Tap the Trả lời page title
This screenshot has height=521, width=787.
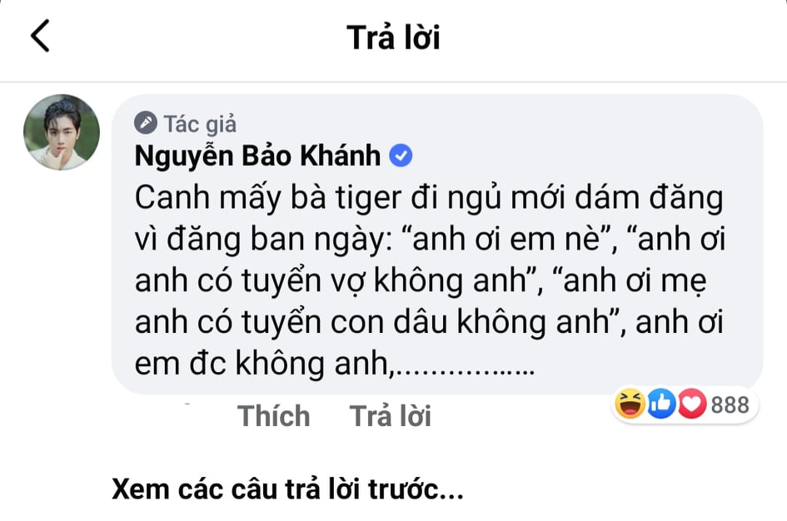click(x=393, y=37)
